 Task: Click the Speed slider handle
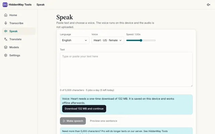point(141,40)
